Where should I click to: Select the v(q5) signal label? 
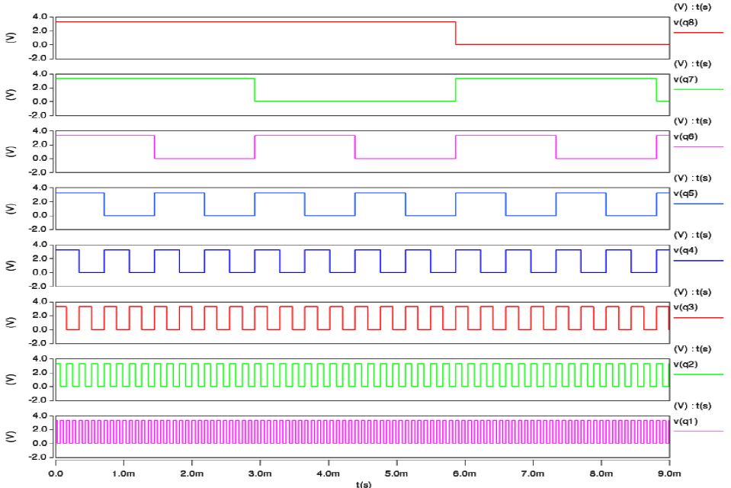(x=685, y=194)
